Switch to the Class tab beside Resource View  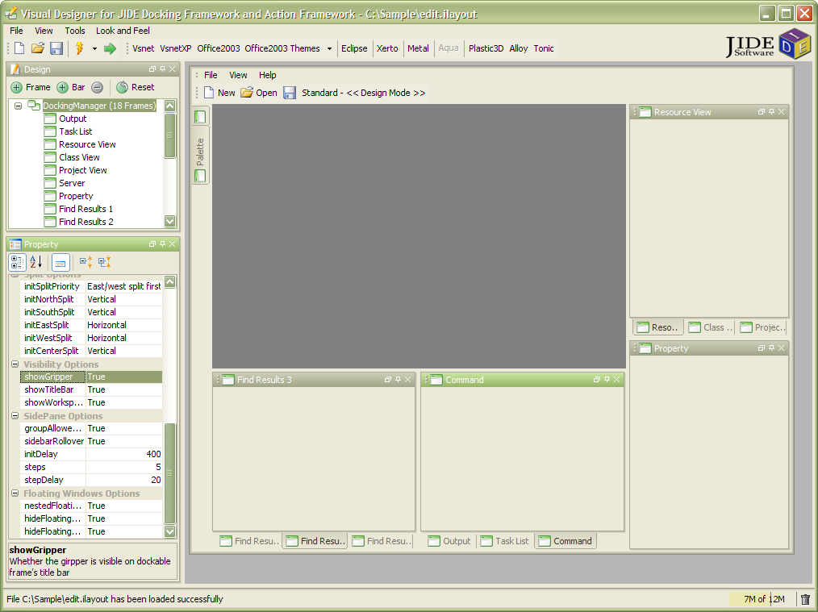coord(711,327)
